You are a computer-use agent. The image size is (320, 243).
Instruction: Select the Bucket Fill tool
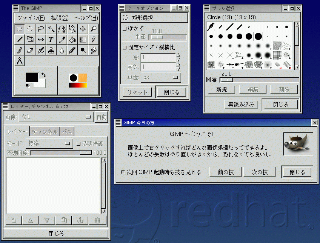pyautogui.click(x=72, y=39)
